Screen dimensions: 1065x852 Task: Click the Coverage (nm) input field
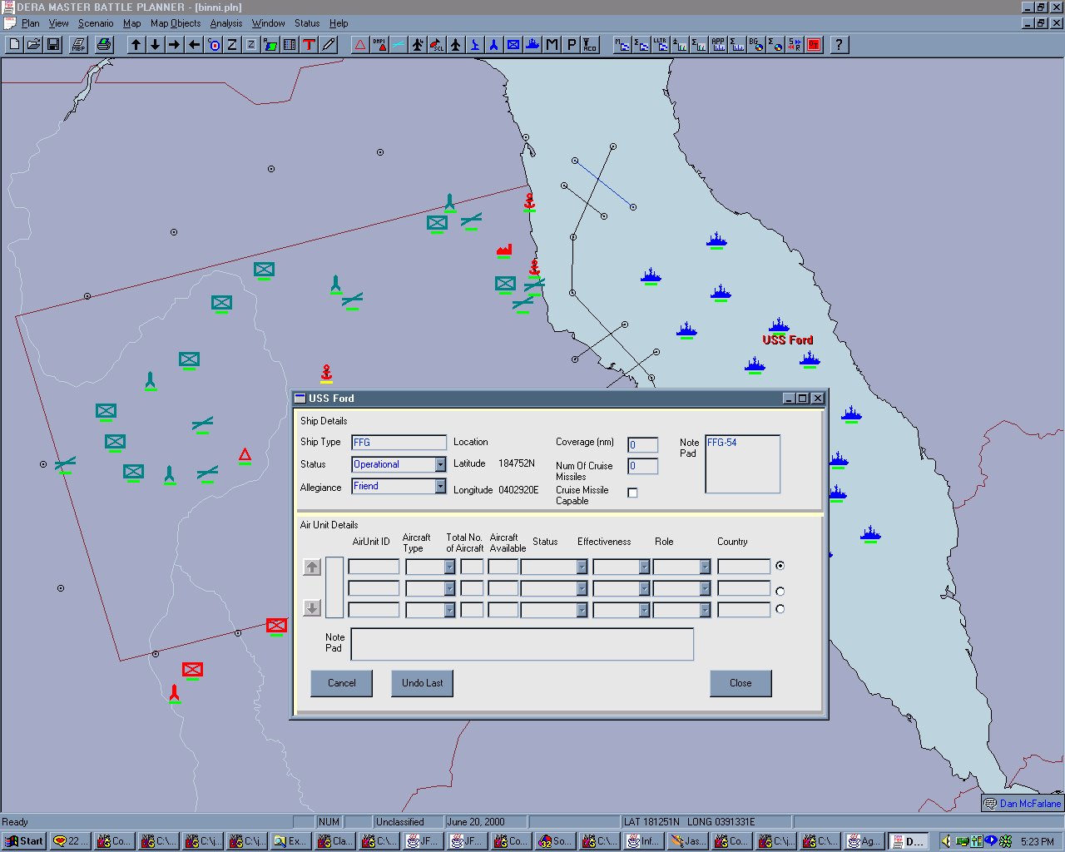pos(642,445)
